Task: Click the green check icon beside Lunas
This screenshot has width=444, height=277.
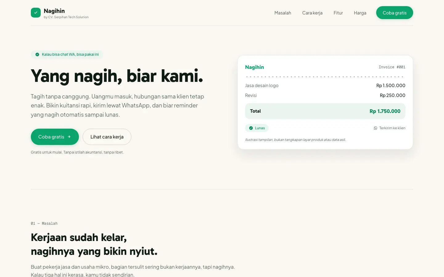Action: 251,128
